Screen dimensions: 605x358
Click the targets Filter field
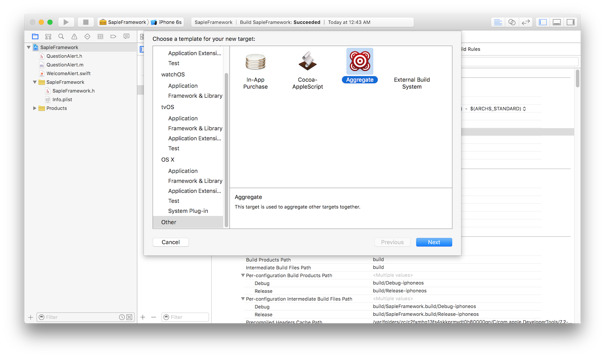(x=185, y=317)
